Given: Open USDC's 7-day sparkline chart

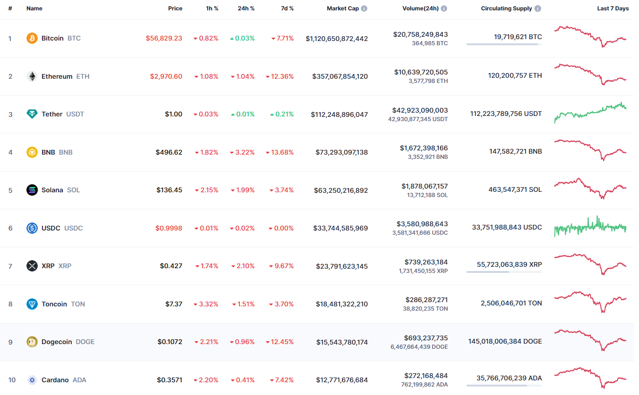Looking at the screenshot, I should (x=590, y=227).
